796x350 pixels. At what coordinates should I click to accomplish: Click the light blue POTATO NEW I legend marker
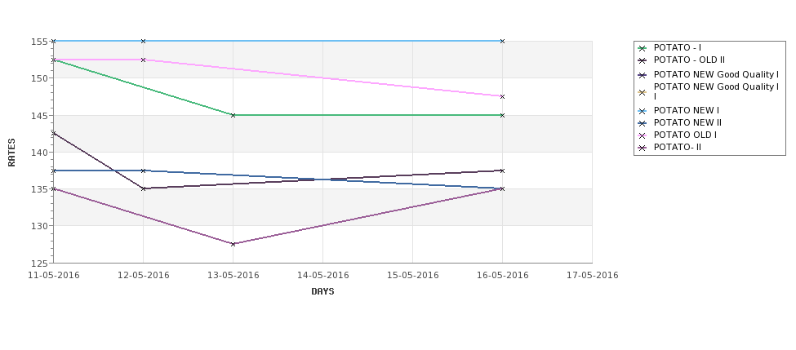click(x=643, y=111)
